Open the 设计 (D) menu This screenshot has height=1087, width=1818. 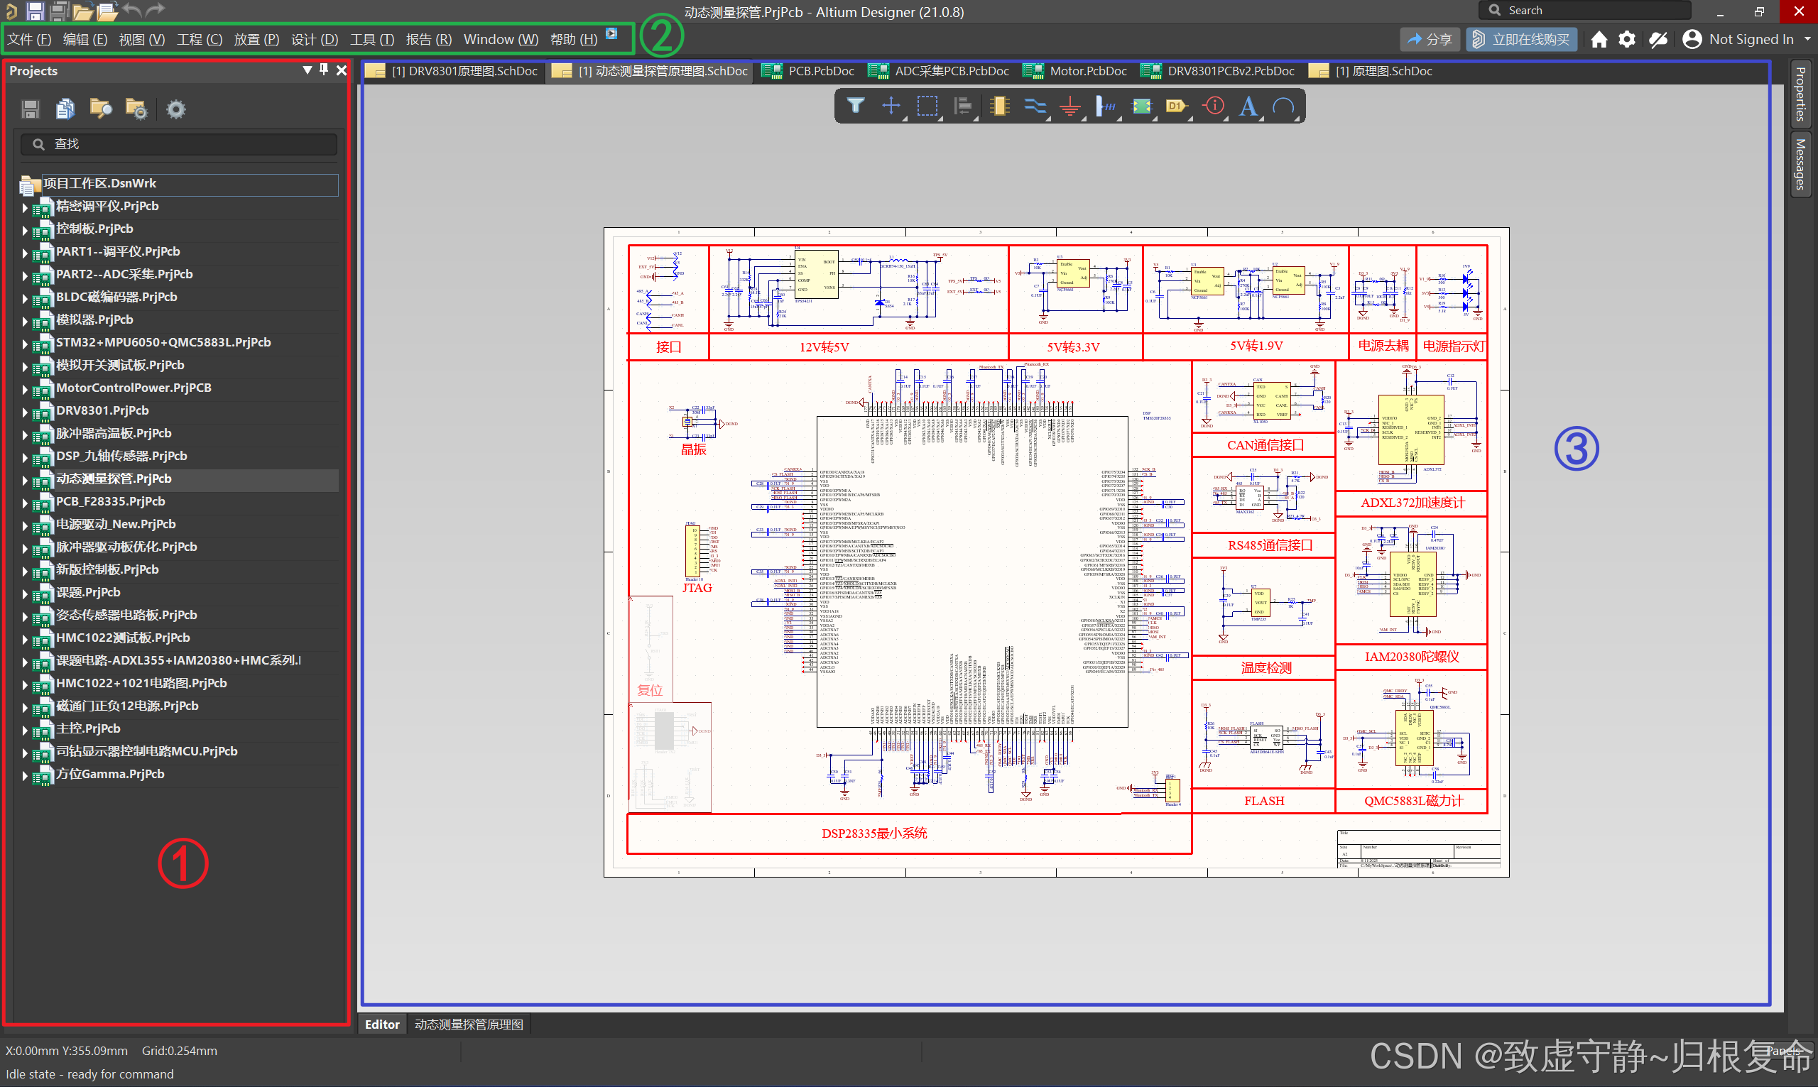pyautogui.click(x=314, y=40)
